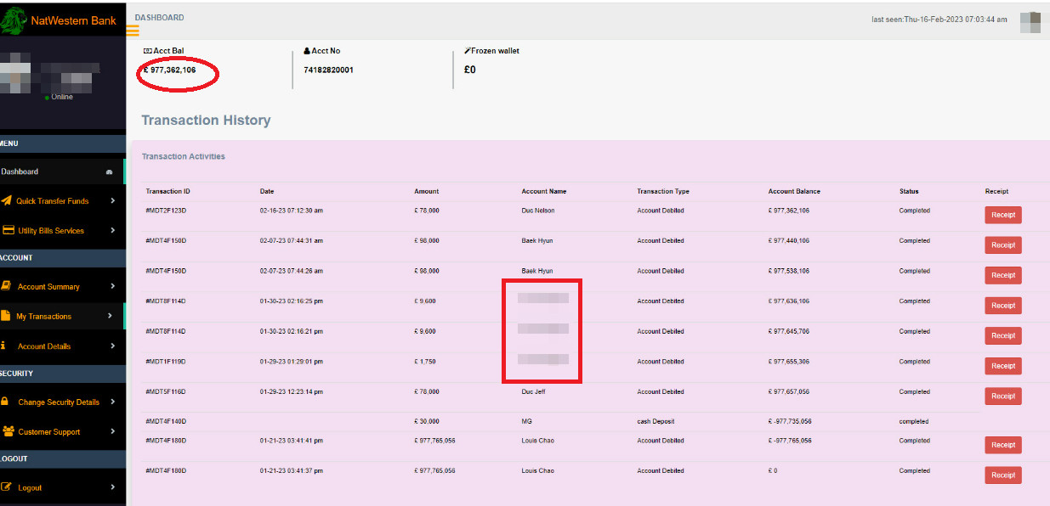Open the Dashboard menu item

[20, 171]
